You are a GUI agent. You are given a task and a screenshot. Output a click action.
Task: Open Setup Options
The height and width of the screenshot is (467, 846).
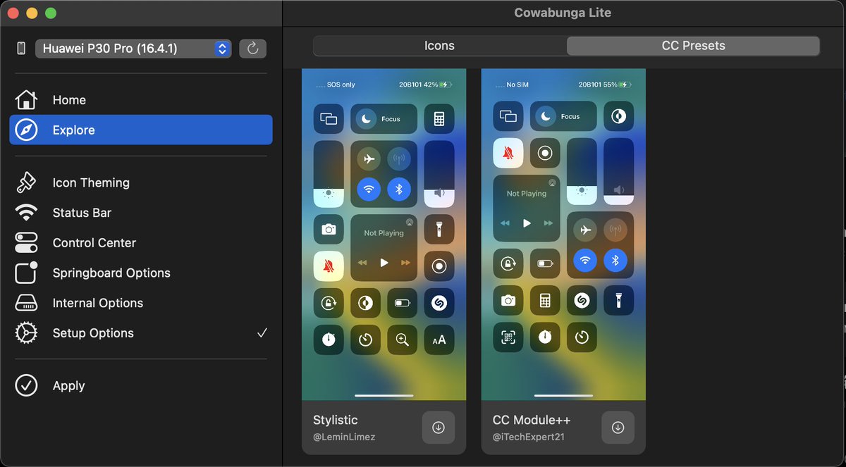140,333
